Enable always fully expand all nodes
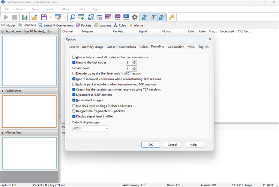 (x=74, y=57)
